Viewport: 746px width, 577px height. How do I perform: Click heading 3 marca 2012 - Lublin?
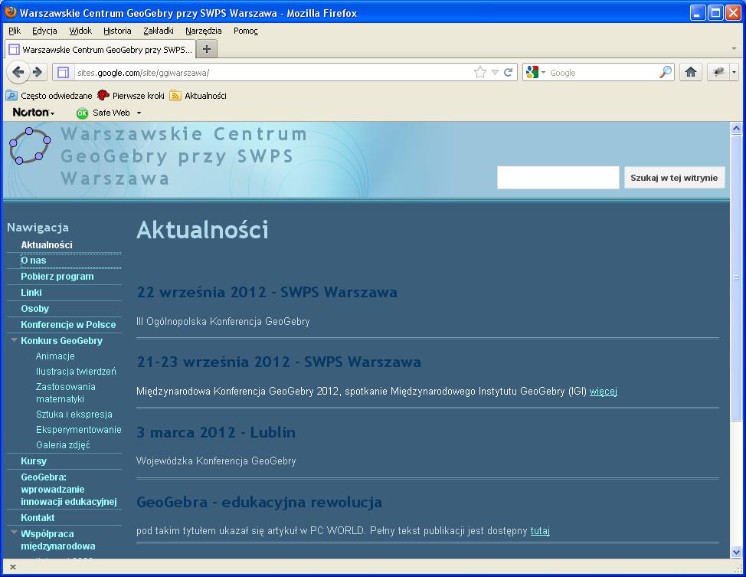point(216,432)
